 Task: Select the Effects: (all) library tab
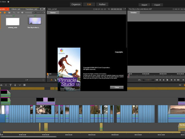(16, 9)
